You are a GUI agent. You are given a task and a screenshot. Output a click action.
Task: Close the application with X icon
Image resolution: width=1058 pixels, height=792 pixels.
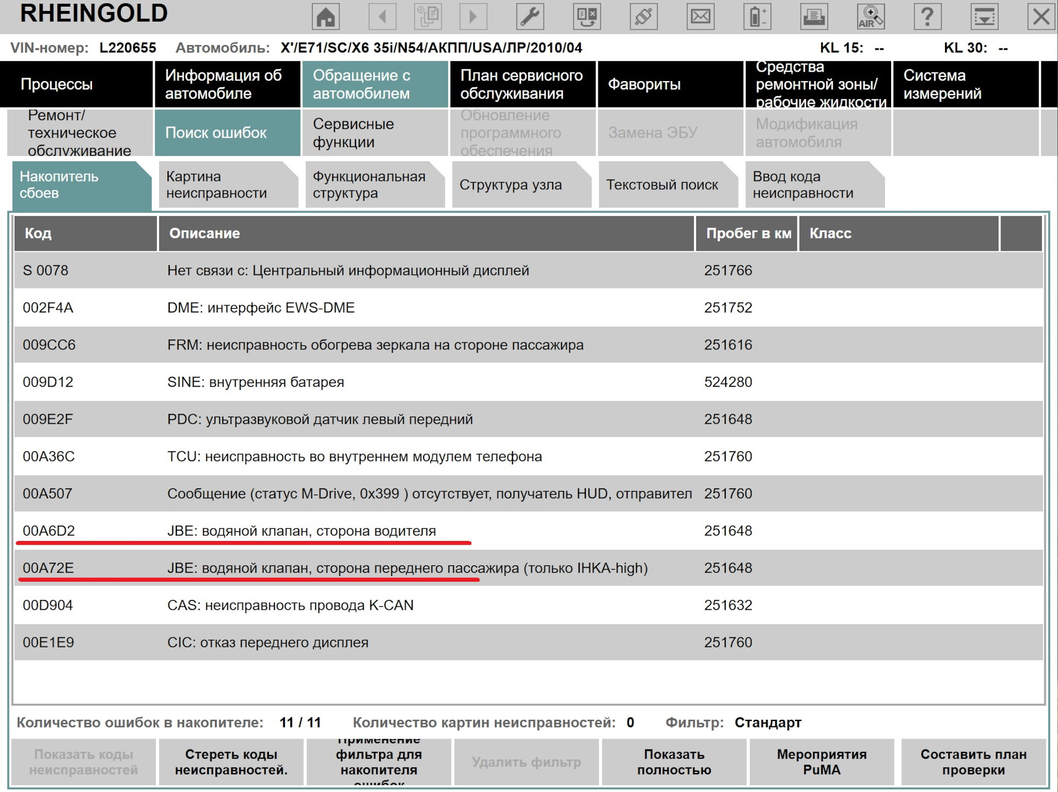(x=1041, y=17)
